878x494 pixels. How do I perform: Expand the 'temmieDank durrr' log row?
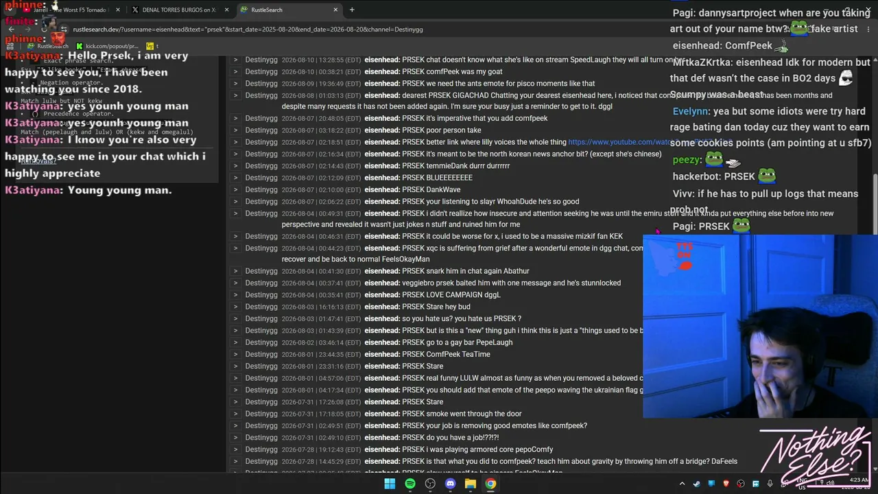point(235,166)
